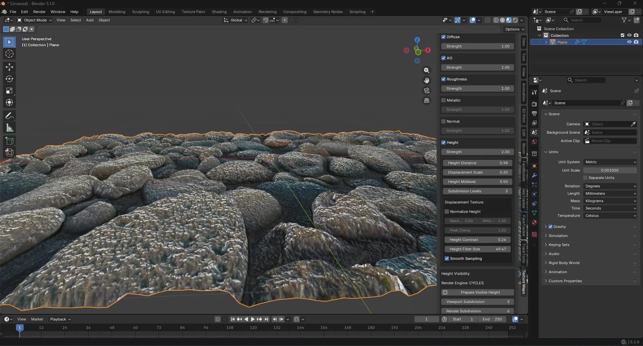Click the eyedropper next to Camera field
This screenshot has height=346, width=643.
point(633,124)
